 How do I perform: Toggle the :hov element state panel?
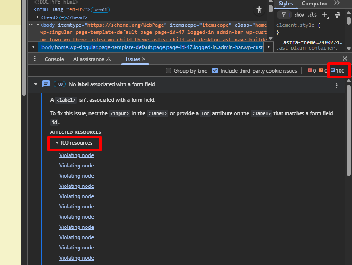[299, 15]
